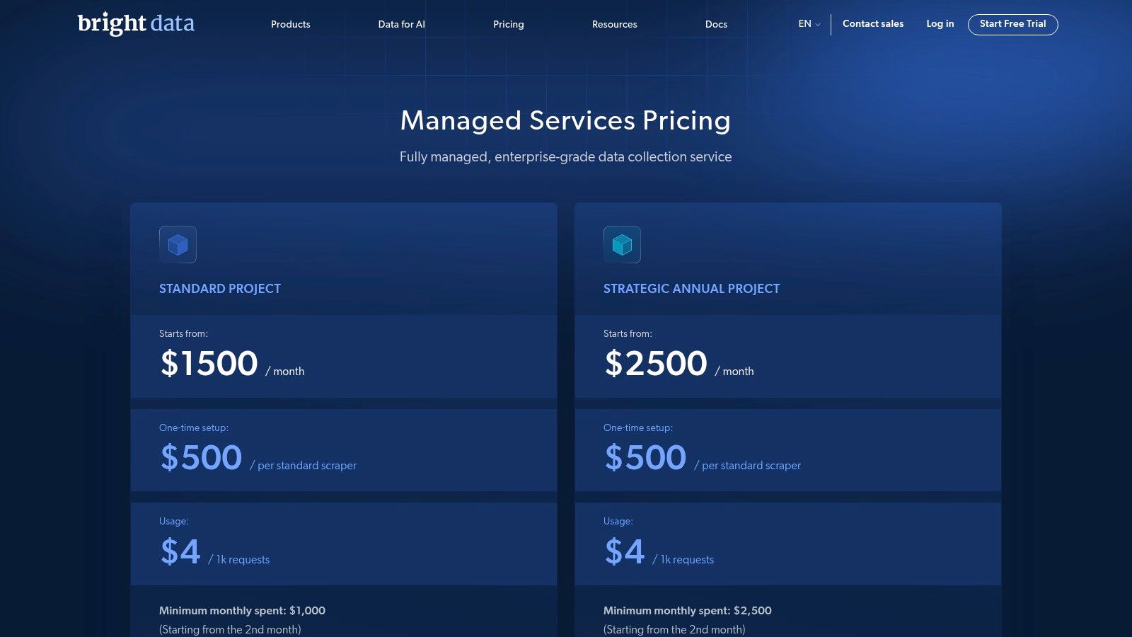Open the EN language selector
This screenshot has height=637, width=1132.
pos(804,23)
